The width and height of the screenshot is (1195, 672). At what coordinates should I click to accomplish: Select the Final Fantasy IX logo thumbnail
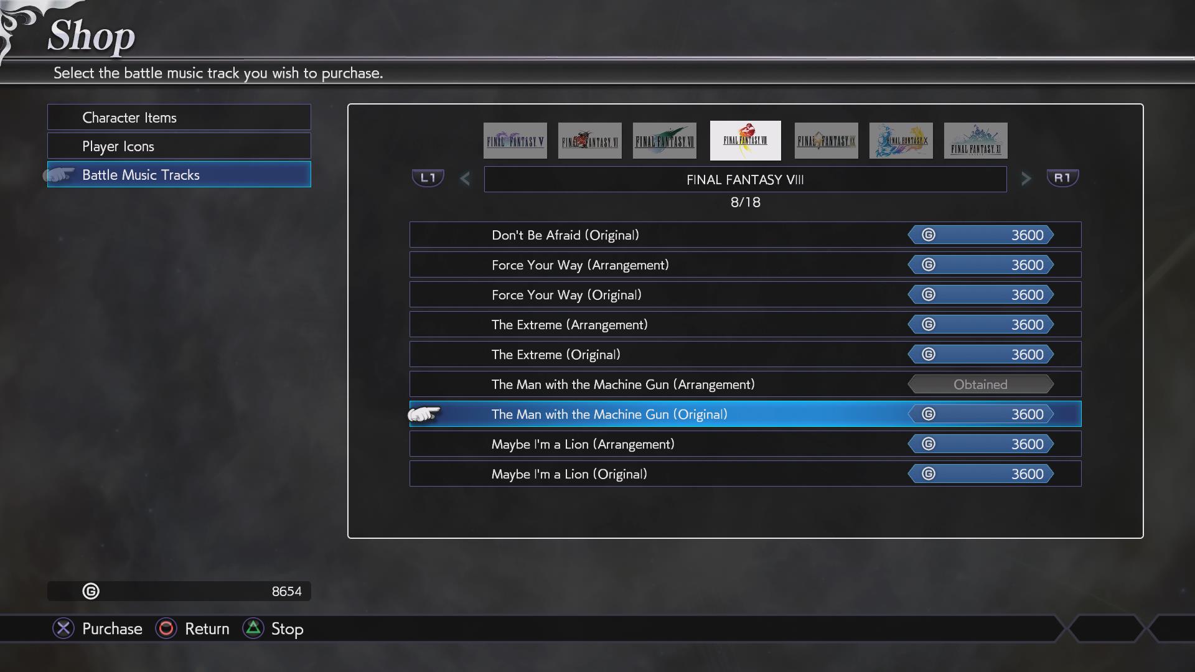[826, 141]
